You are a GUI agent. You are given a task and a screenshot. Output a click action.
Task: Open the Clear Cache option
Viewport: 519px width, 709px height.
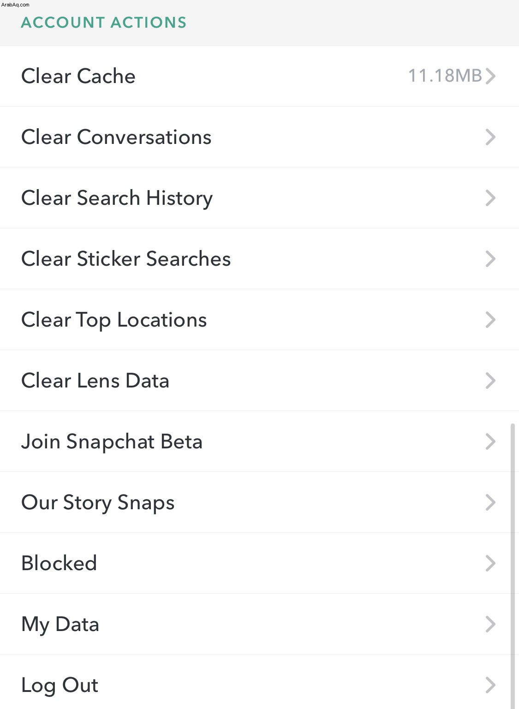click(x=259, y=76)
